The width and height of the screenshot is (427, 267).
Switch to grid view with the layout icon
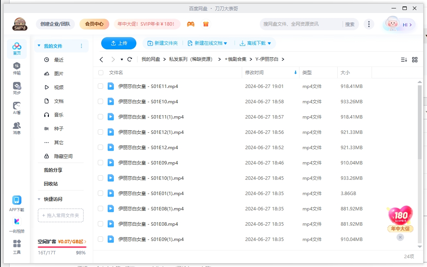[415, 59]
